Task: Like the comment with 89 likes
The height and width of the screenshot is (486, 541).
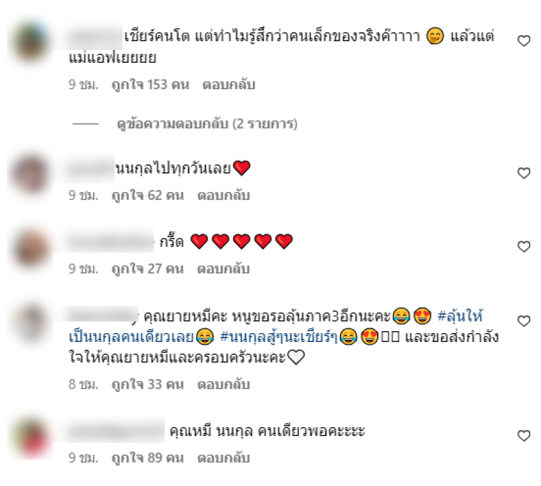Action: point(523,435)
